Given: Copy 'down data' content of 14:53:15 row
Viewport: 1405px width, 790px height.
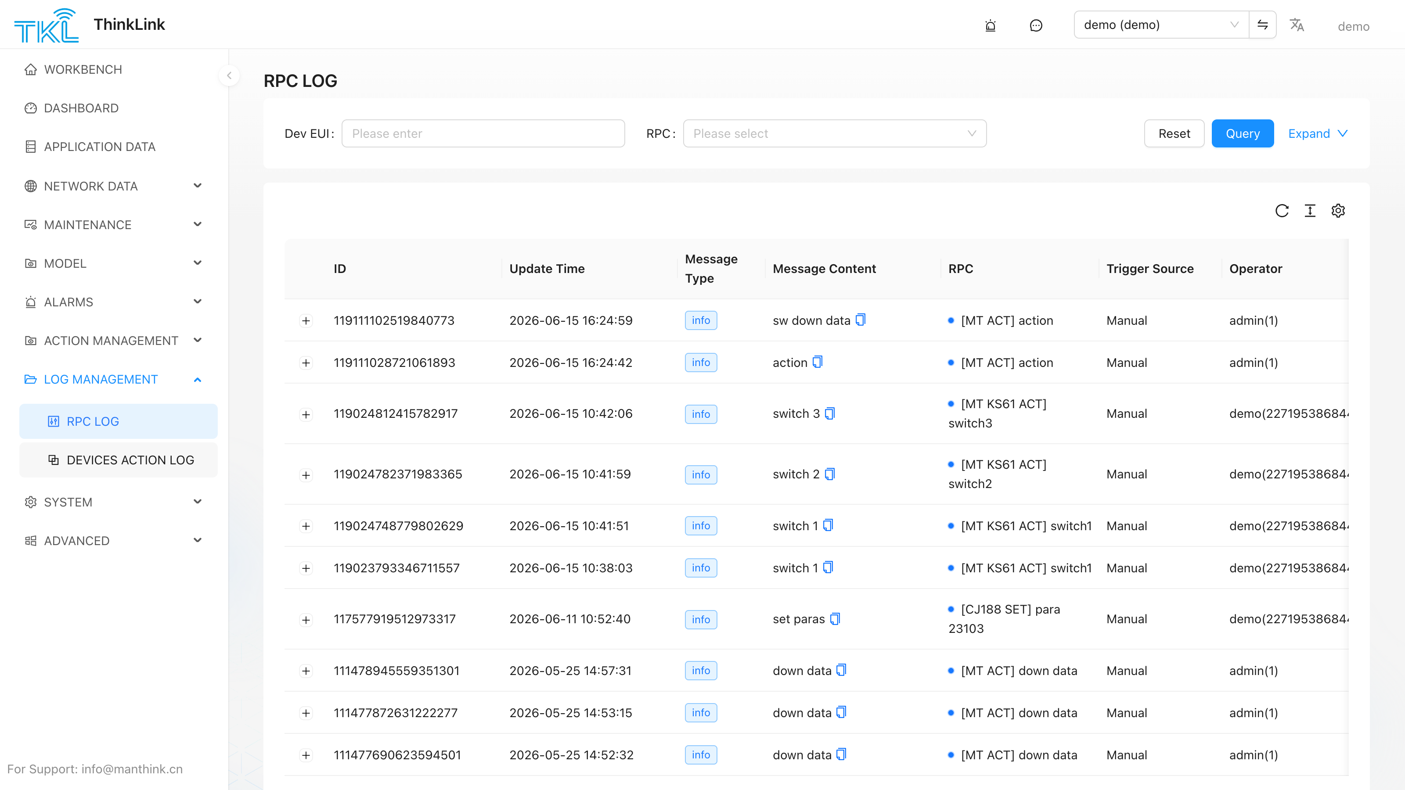Looking at the screenshot, I should [x=842, y=712].
